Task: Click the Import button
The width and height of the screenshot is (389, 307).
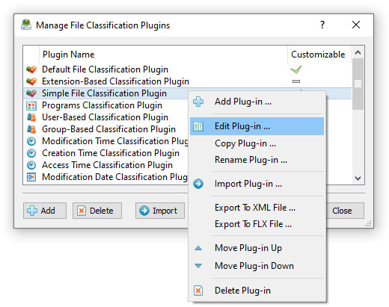Action: pos(160,211)
